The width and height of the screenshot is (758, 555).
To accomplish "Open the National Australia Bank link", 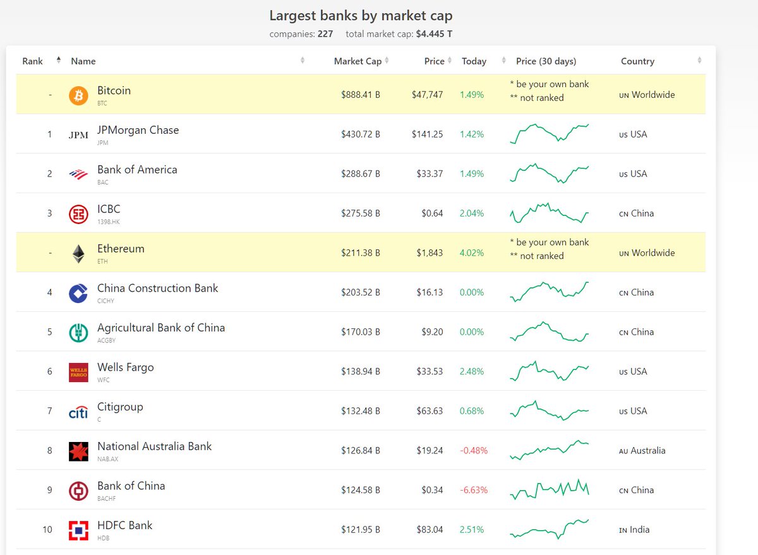I will click(x=154, y=446).
